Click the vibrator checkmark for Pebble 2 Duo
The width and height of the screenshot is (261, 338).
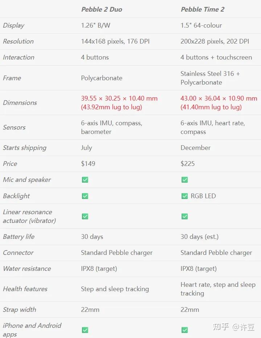pyautogui.click(x=85, y=216)
